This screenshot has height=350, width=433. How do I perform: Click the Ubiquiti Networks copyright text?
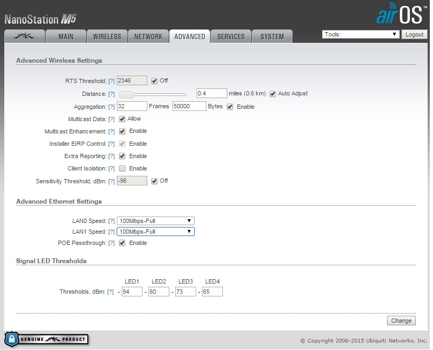coord(364,340)
